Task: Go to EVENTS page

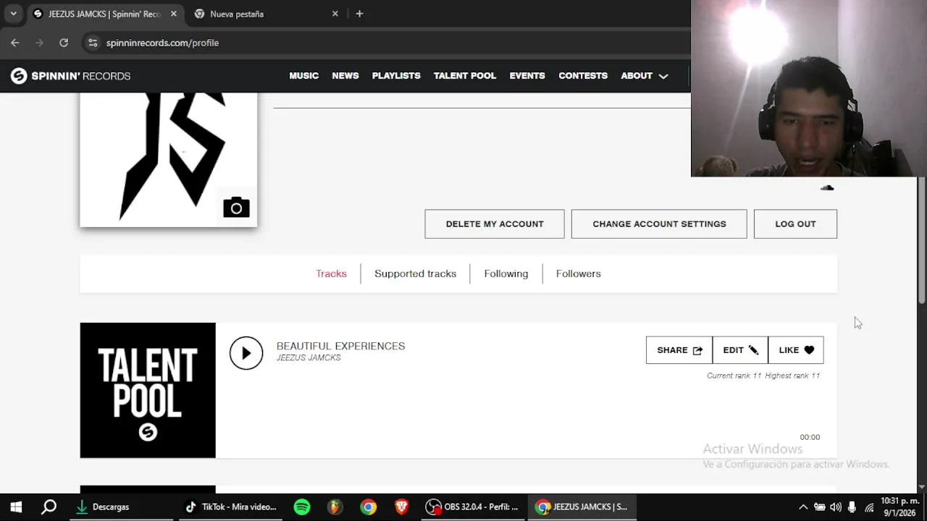Action: coord(527,76)
